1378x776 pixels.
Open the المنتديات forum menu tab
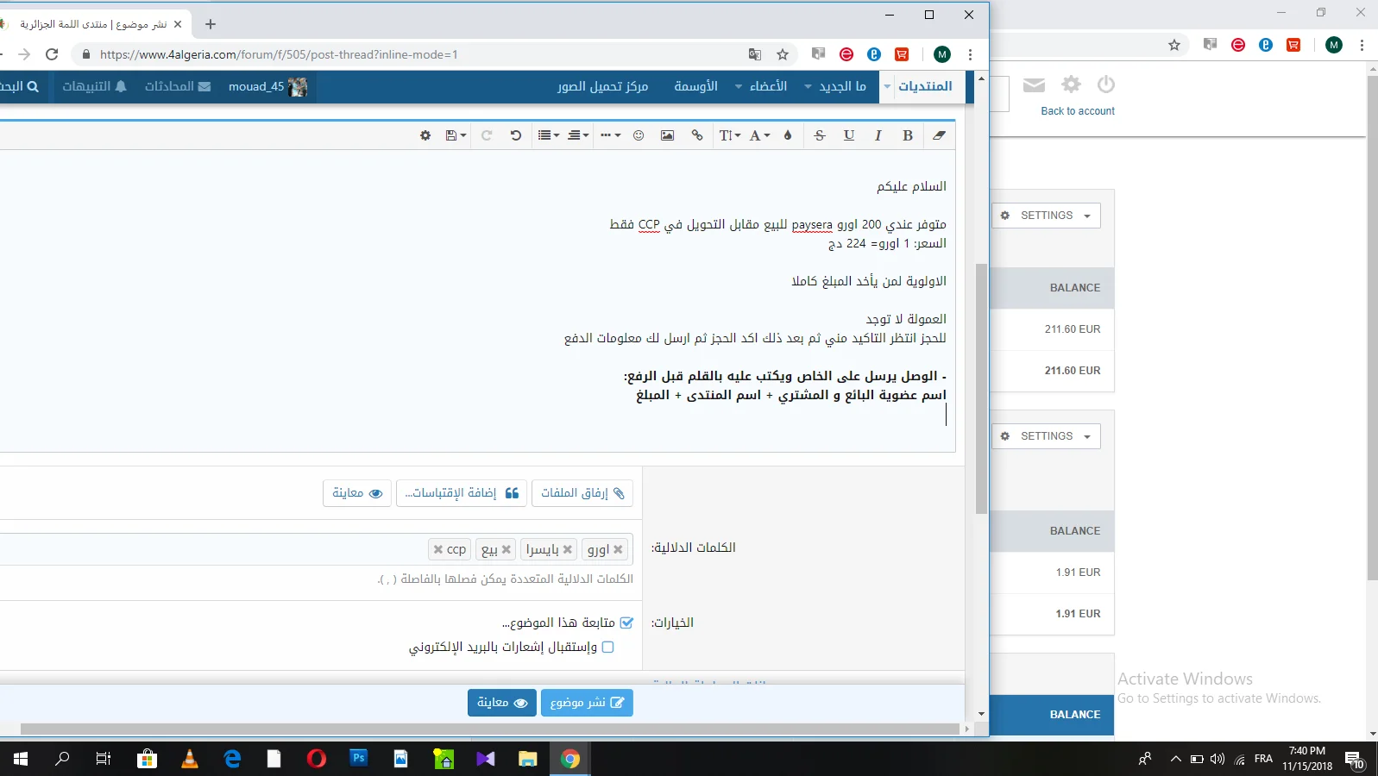(925, 86)
